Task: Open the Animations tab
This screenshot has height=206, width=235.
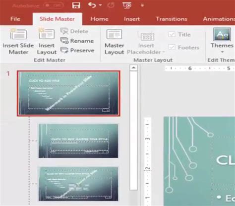Action: click(219, 19)
